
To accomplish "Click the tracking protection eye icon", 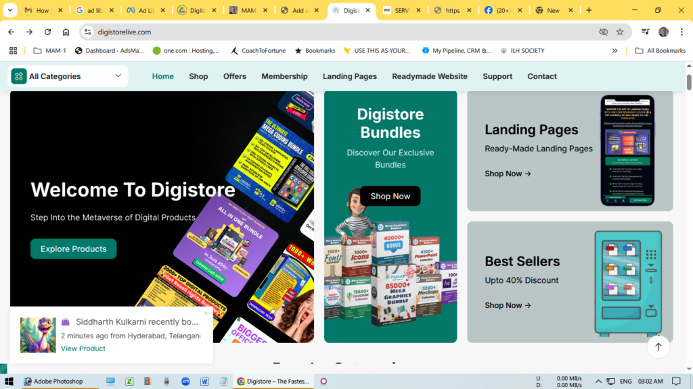I will (603, 32).
